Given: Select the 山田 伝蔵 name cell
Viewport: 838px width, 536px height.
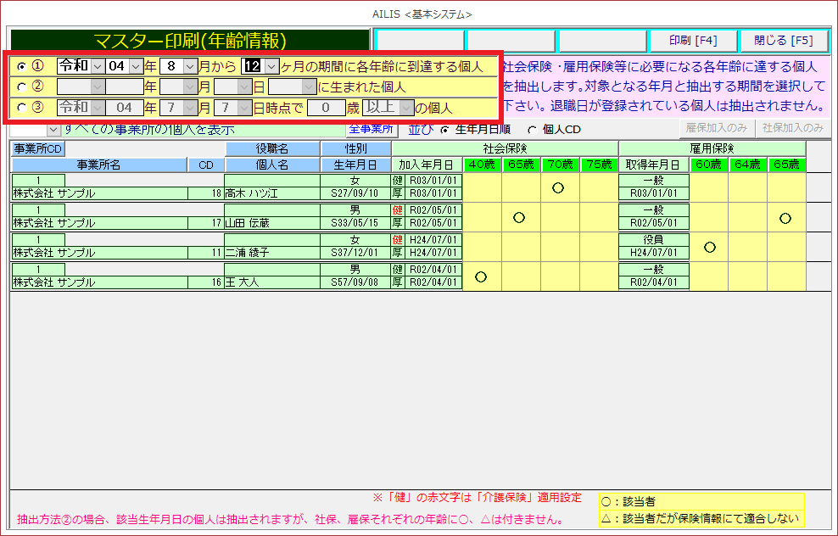Looking at the screenshot, I should (x=271, y=223).
